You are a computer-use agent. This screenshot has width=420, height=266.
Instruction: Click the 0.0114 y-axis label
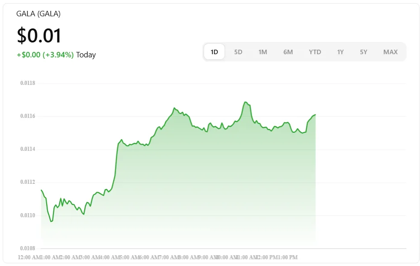pos(28,149)
